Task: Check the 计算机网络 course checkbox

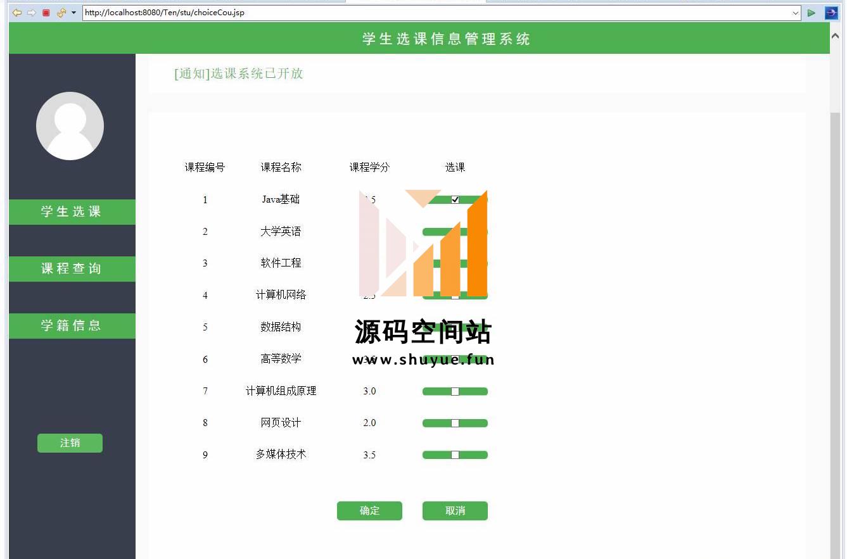Action: [x=455, y=296]
